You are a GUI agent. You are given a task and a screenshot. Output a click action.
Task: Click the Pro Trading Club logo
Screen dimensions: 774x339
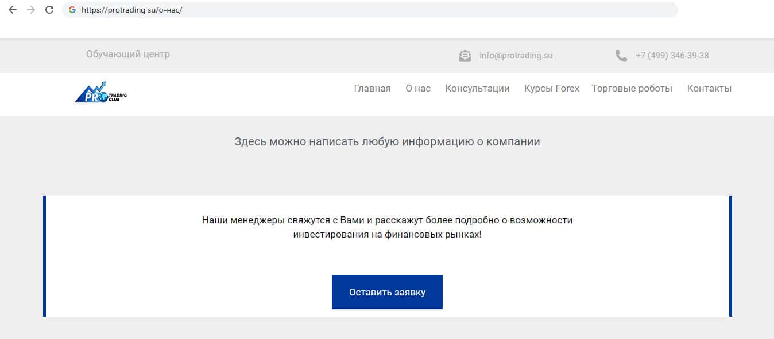(101, 92)
